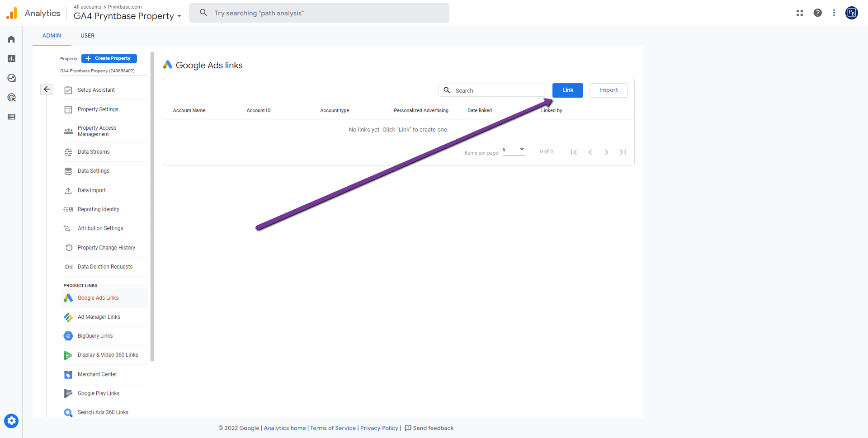This screenshot has width=868, height=438.
Task: Open the Privacy Policy link
Action: pos(379,428)
